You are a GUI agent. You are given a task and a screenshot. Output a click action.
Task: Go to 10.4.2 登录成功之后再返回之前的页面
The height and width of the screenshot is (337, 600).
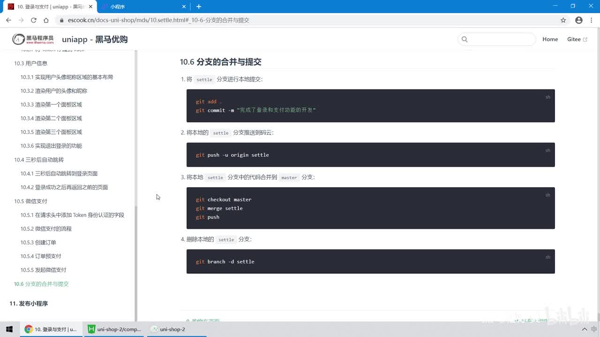pos(64,187)
